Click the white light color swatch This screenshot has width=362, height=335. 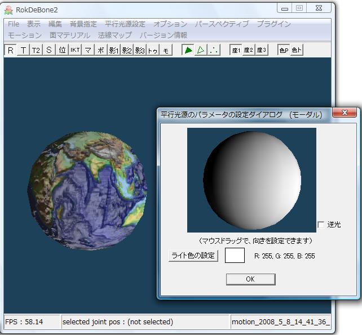point(235,256)
